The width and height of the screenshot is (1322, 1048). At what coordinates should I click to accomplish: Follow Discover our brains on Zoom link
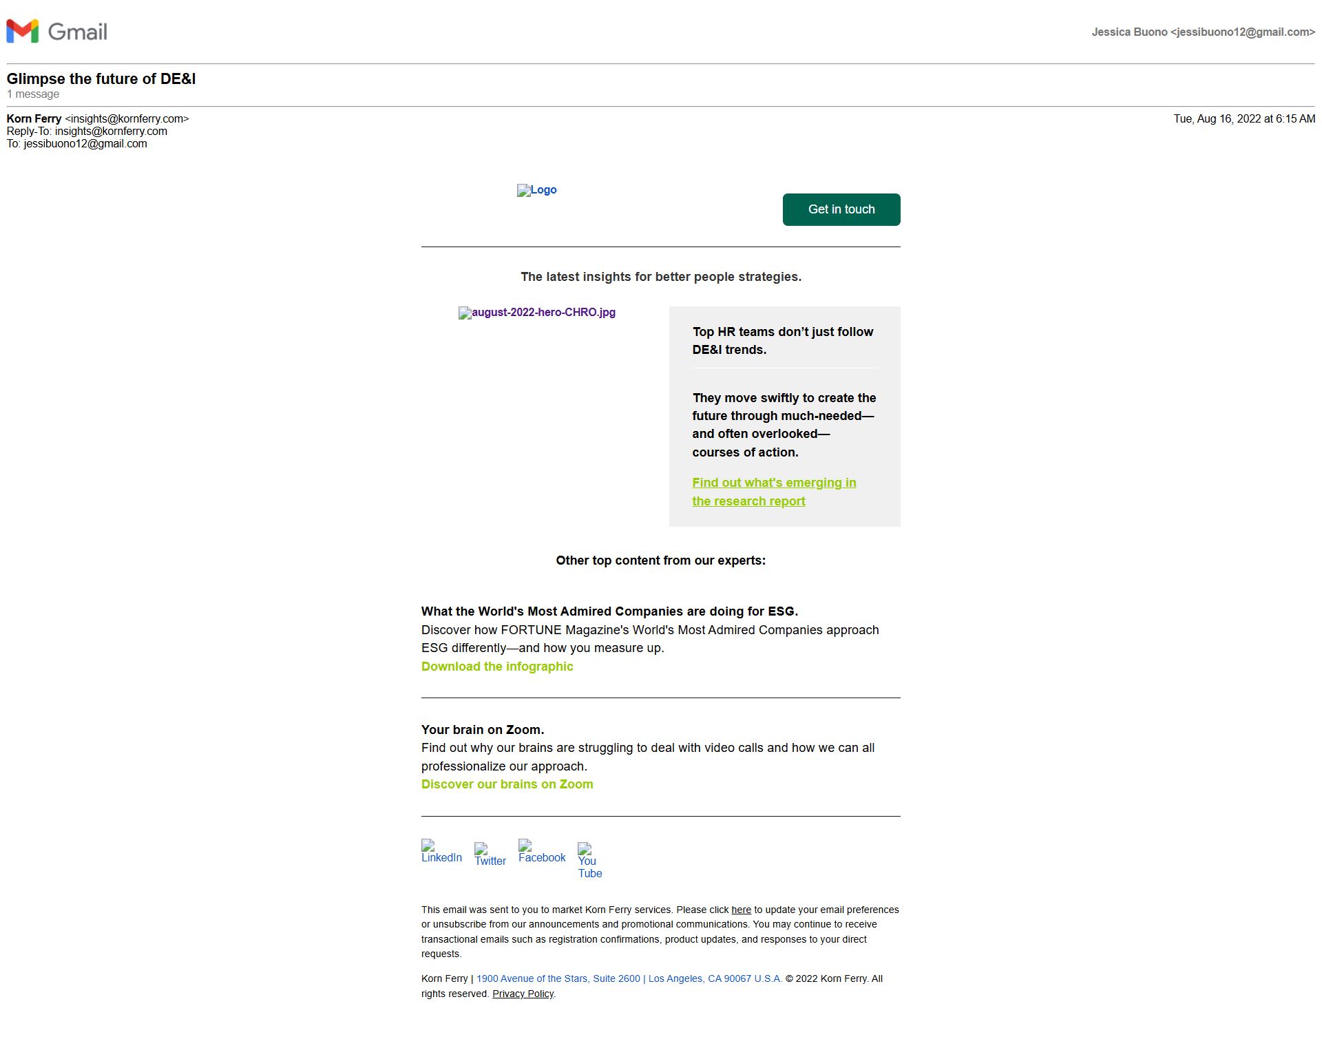click(507, 784)
